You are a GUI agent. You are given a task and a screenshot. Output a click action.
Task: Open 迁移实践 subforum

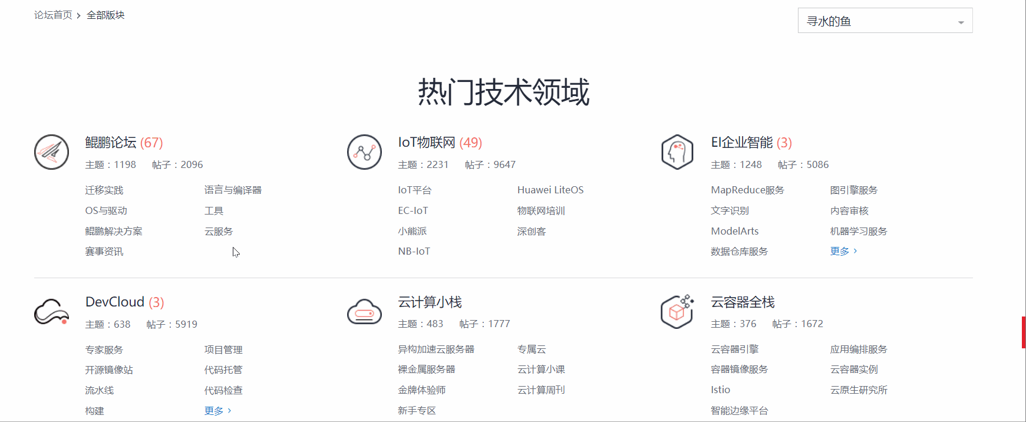(x=104, y=190)
